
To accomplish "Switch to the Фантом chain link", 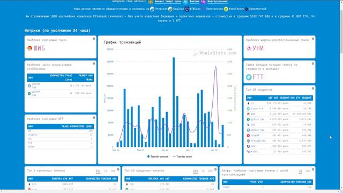I will coord(194,1).
